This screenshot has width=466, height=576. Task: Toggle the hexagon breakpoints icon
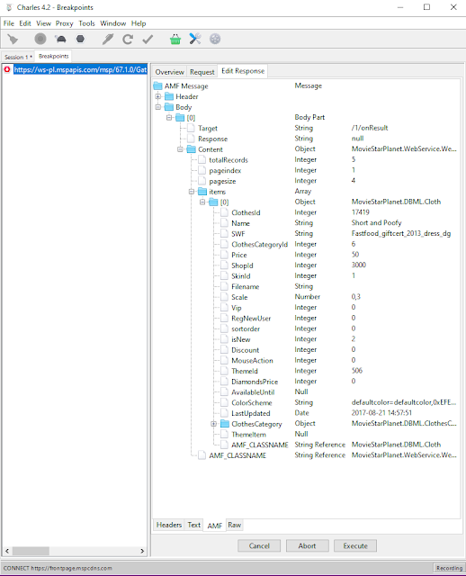coord(80,39)
